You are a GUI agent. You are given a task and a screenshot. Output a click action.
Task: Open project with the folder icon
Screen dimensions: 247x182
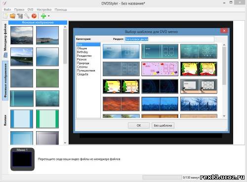tap(12, 16)
